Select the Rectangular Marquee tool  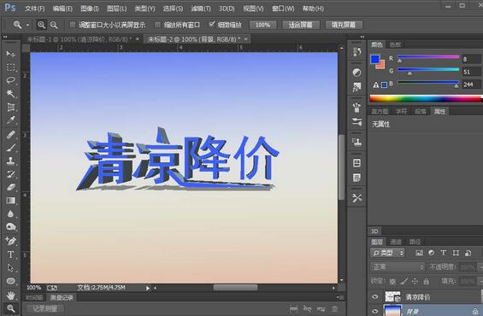[x=11, y=67]
